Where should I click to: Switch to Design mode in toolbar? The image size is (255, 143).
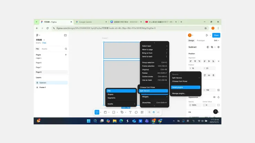pyautogui.click(x=154, y=112)
